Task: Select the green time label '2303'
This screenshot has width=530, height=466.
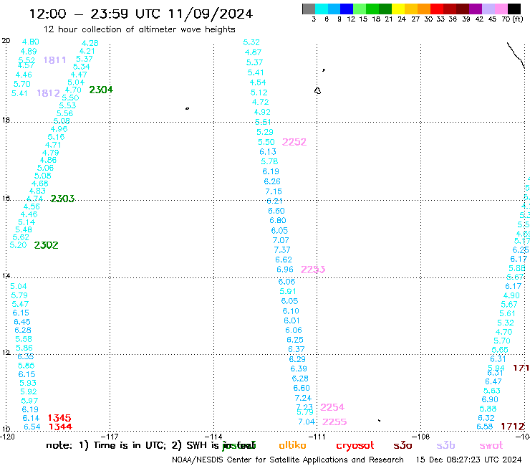Action: 62,199
